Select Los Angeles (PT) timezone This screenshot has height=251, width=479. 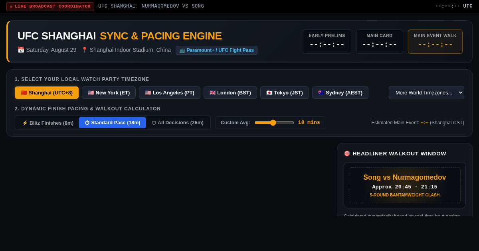tap(170, 93)
